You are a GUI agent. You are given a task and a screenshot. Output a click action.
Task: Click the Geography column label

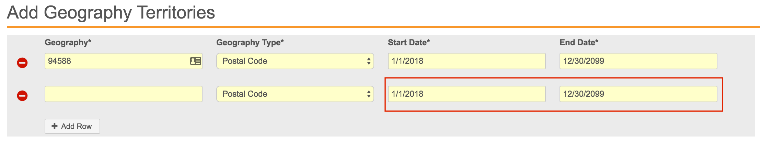tap(68, 43)
